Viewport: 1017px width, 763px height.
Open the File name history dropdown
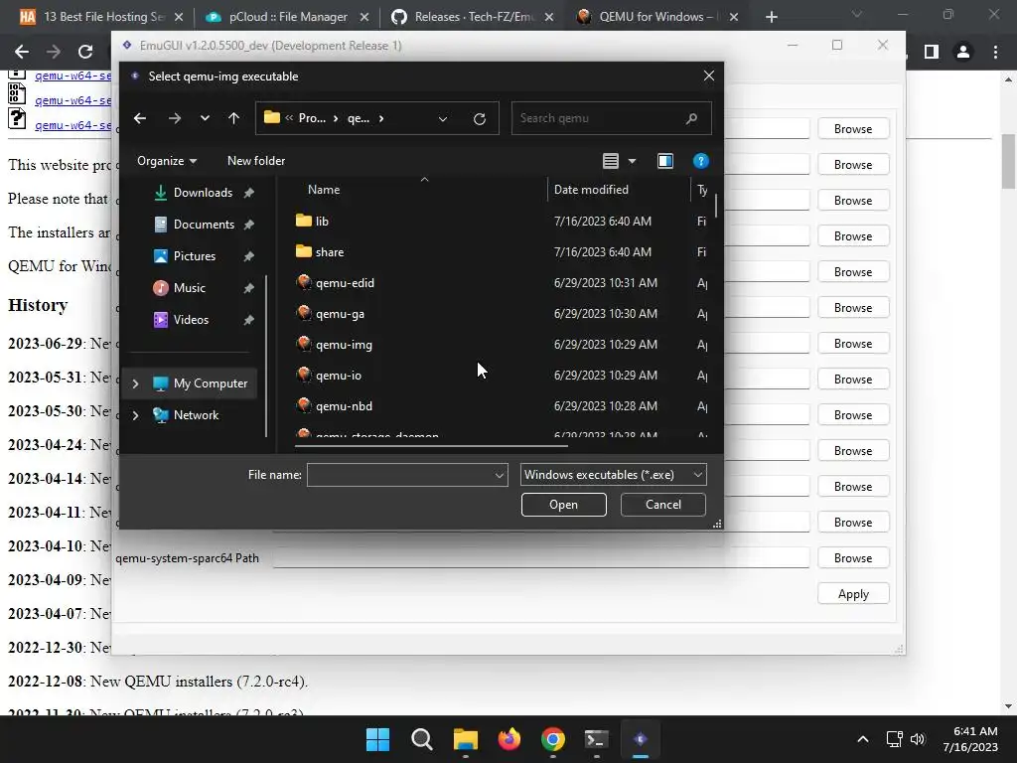(500, 475)
